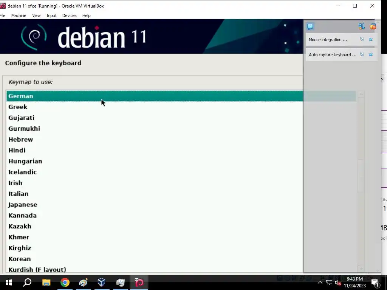Expand the Mouse integration message text

328,40
